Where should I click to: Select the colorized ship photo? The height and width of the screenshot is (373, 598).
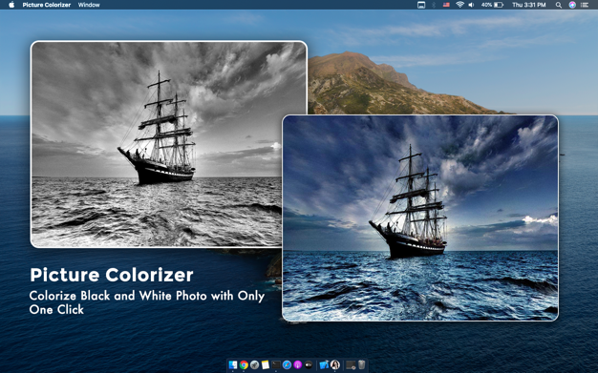[420, 218]
